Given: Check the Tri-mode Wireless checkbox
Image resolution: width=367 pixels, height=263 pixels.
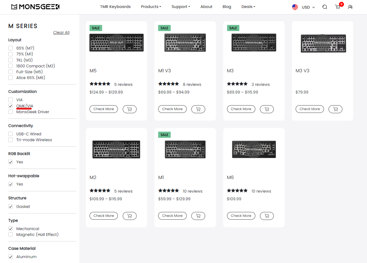Looking at the screenshot, I should [11, 140].
